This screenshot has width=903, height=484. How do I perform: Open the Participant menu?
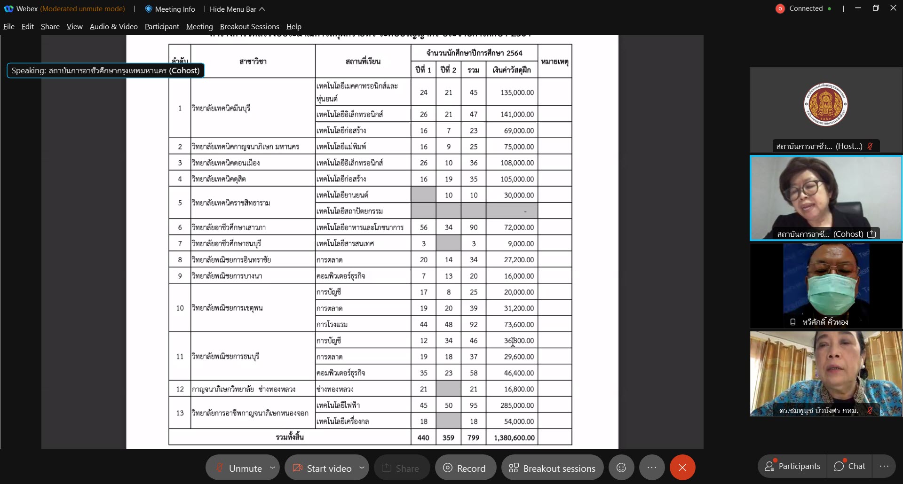(162, 26)
